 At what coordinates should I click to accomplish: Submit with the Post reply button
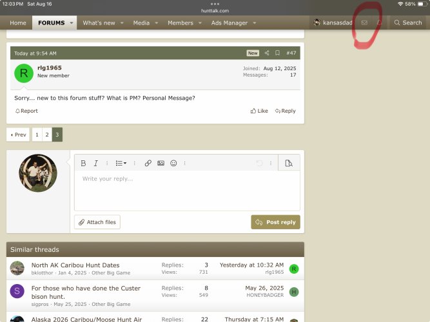pos(275,222)
